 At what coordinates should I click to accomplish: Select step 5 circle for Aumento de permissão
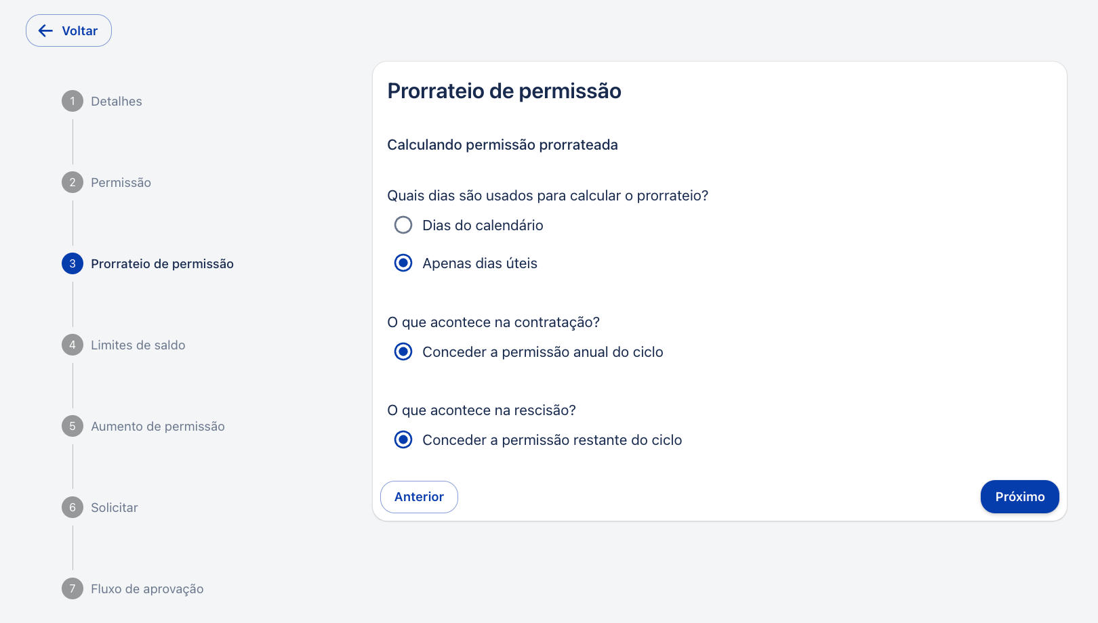[73, 426]
